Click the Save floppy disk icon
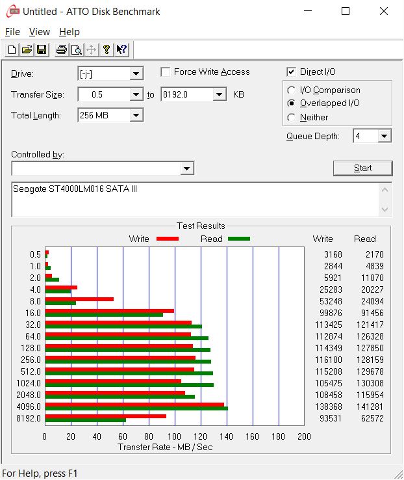404x480 pixels. pos(42,49)
